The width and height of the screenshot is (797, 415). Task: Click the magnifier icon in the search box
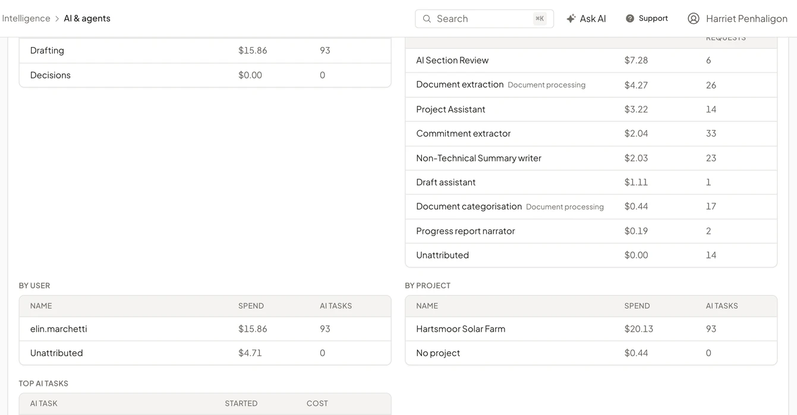coord(427,18)
